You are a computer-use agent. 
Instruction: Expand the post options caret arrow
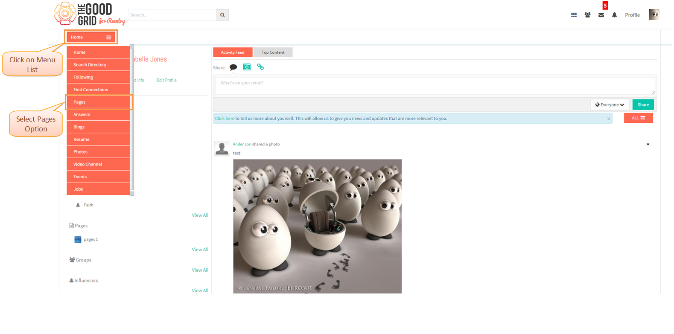tap(648, 144)
